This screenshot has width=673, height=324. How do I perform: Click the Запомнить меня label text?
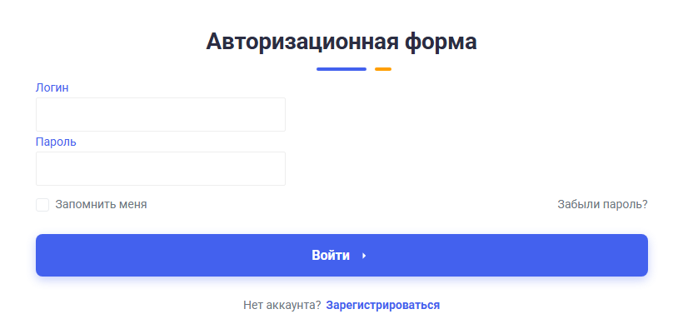pos(101,205)
